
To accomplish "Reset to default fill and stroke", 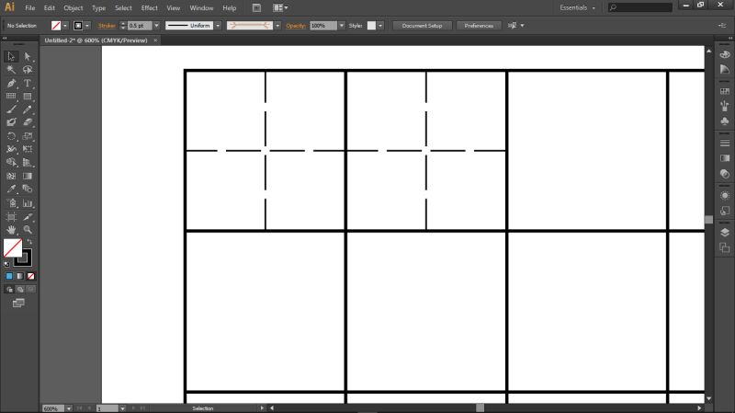I will [x=6, y=264].
